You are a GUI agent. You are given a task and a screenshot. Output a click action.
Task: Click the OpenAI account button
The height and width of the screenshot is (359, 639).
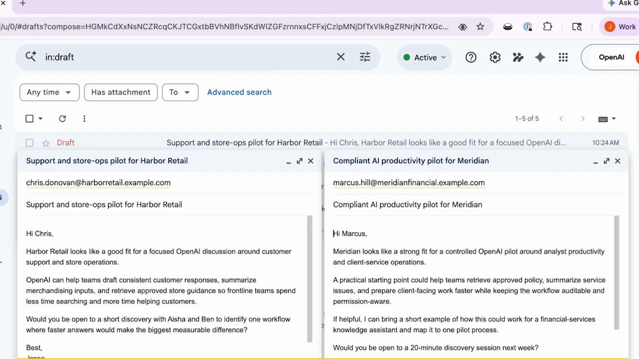tap(611, 57)
